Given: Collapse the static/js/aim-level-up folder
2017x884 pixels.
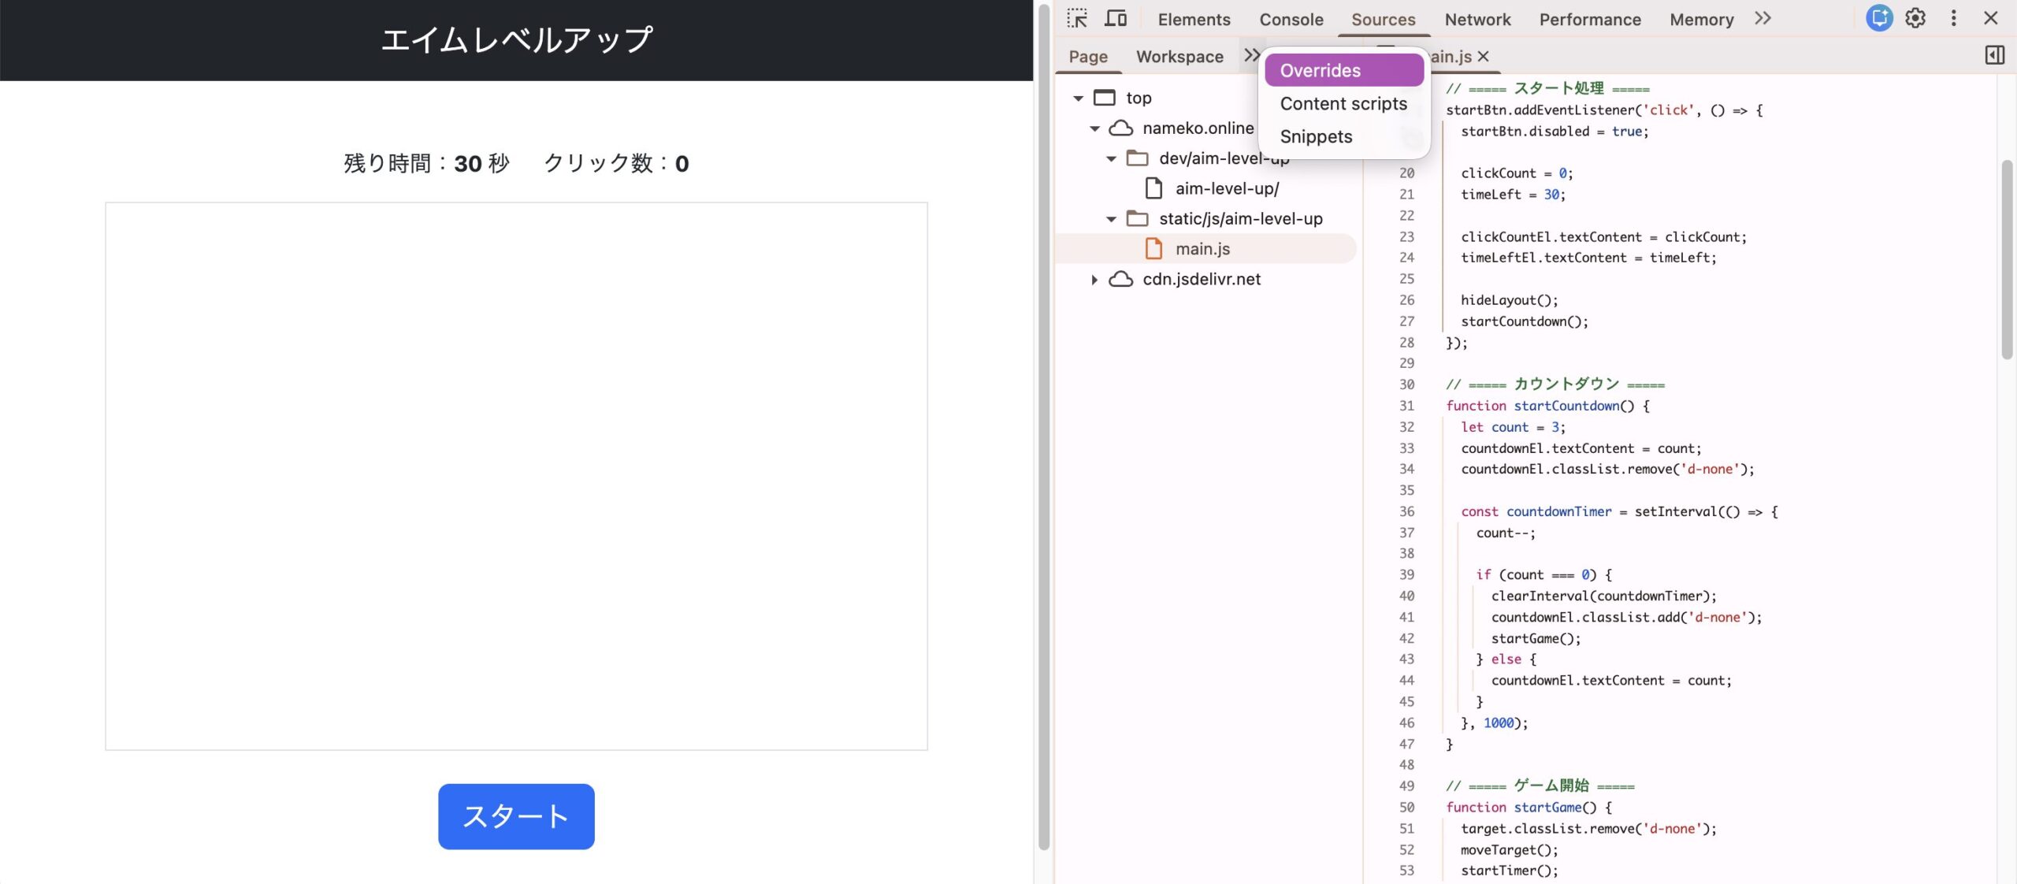Looking at the screenshot, I should 1111,219.
